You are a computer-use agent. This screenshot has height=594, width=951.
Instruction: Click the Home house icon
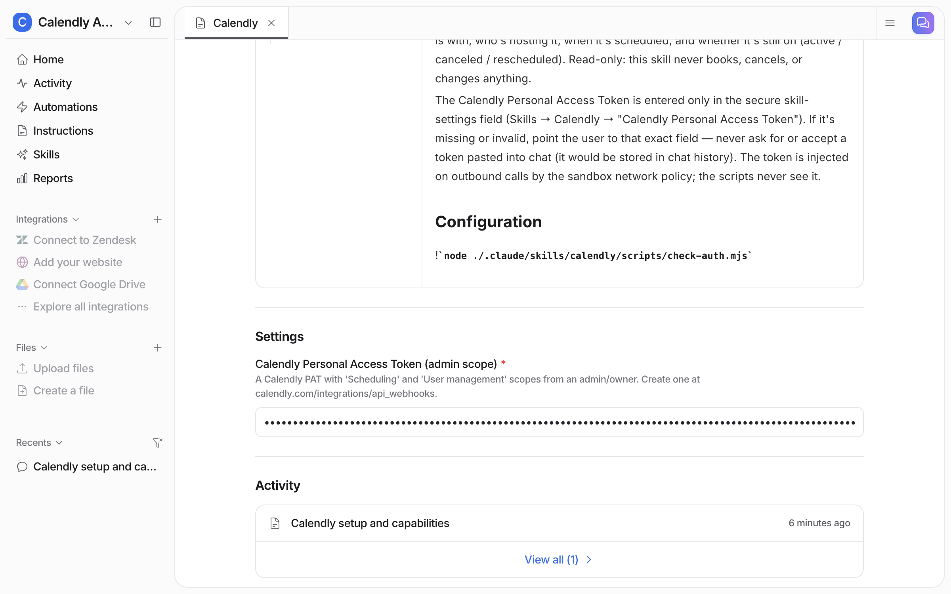coord(22,59)
